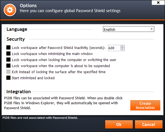Image resolution: width=165 pixels, height=132 pixels.
Task: Enable Exit instead of locking checkbox
Action: (x=9, y=72)
